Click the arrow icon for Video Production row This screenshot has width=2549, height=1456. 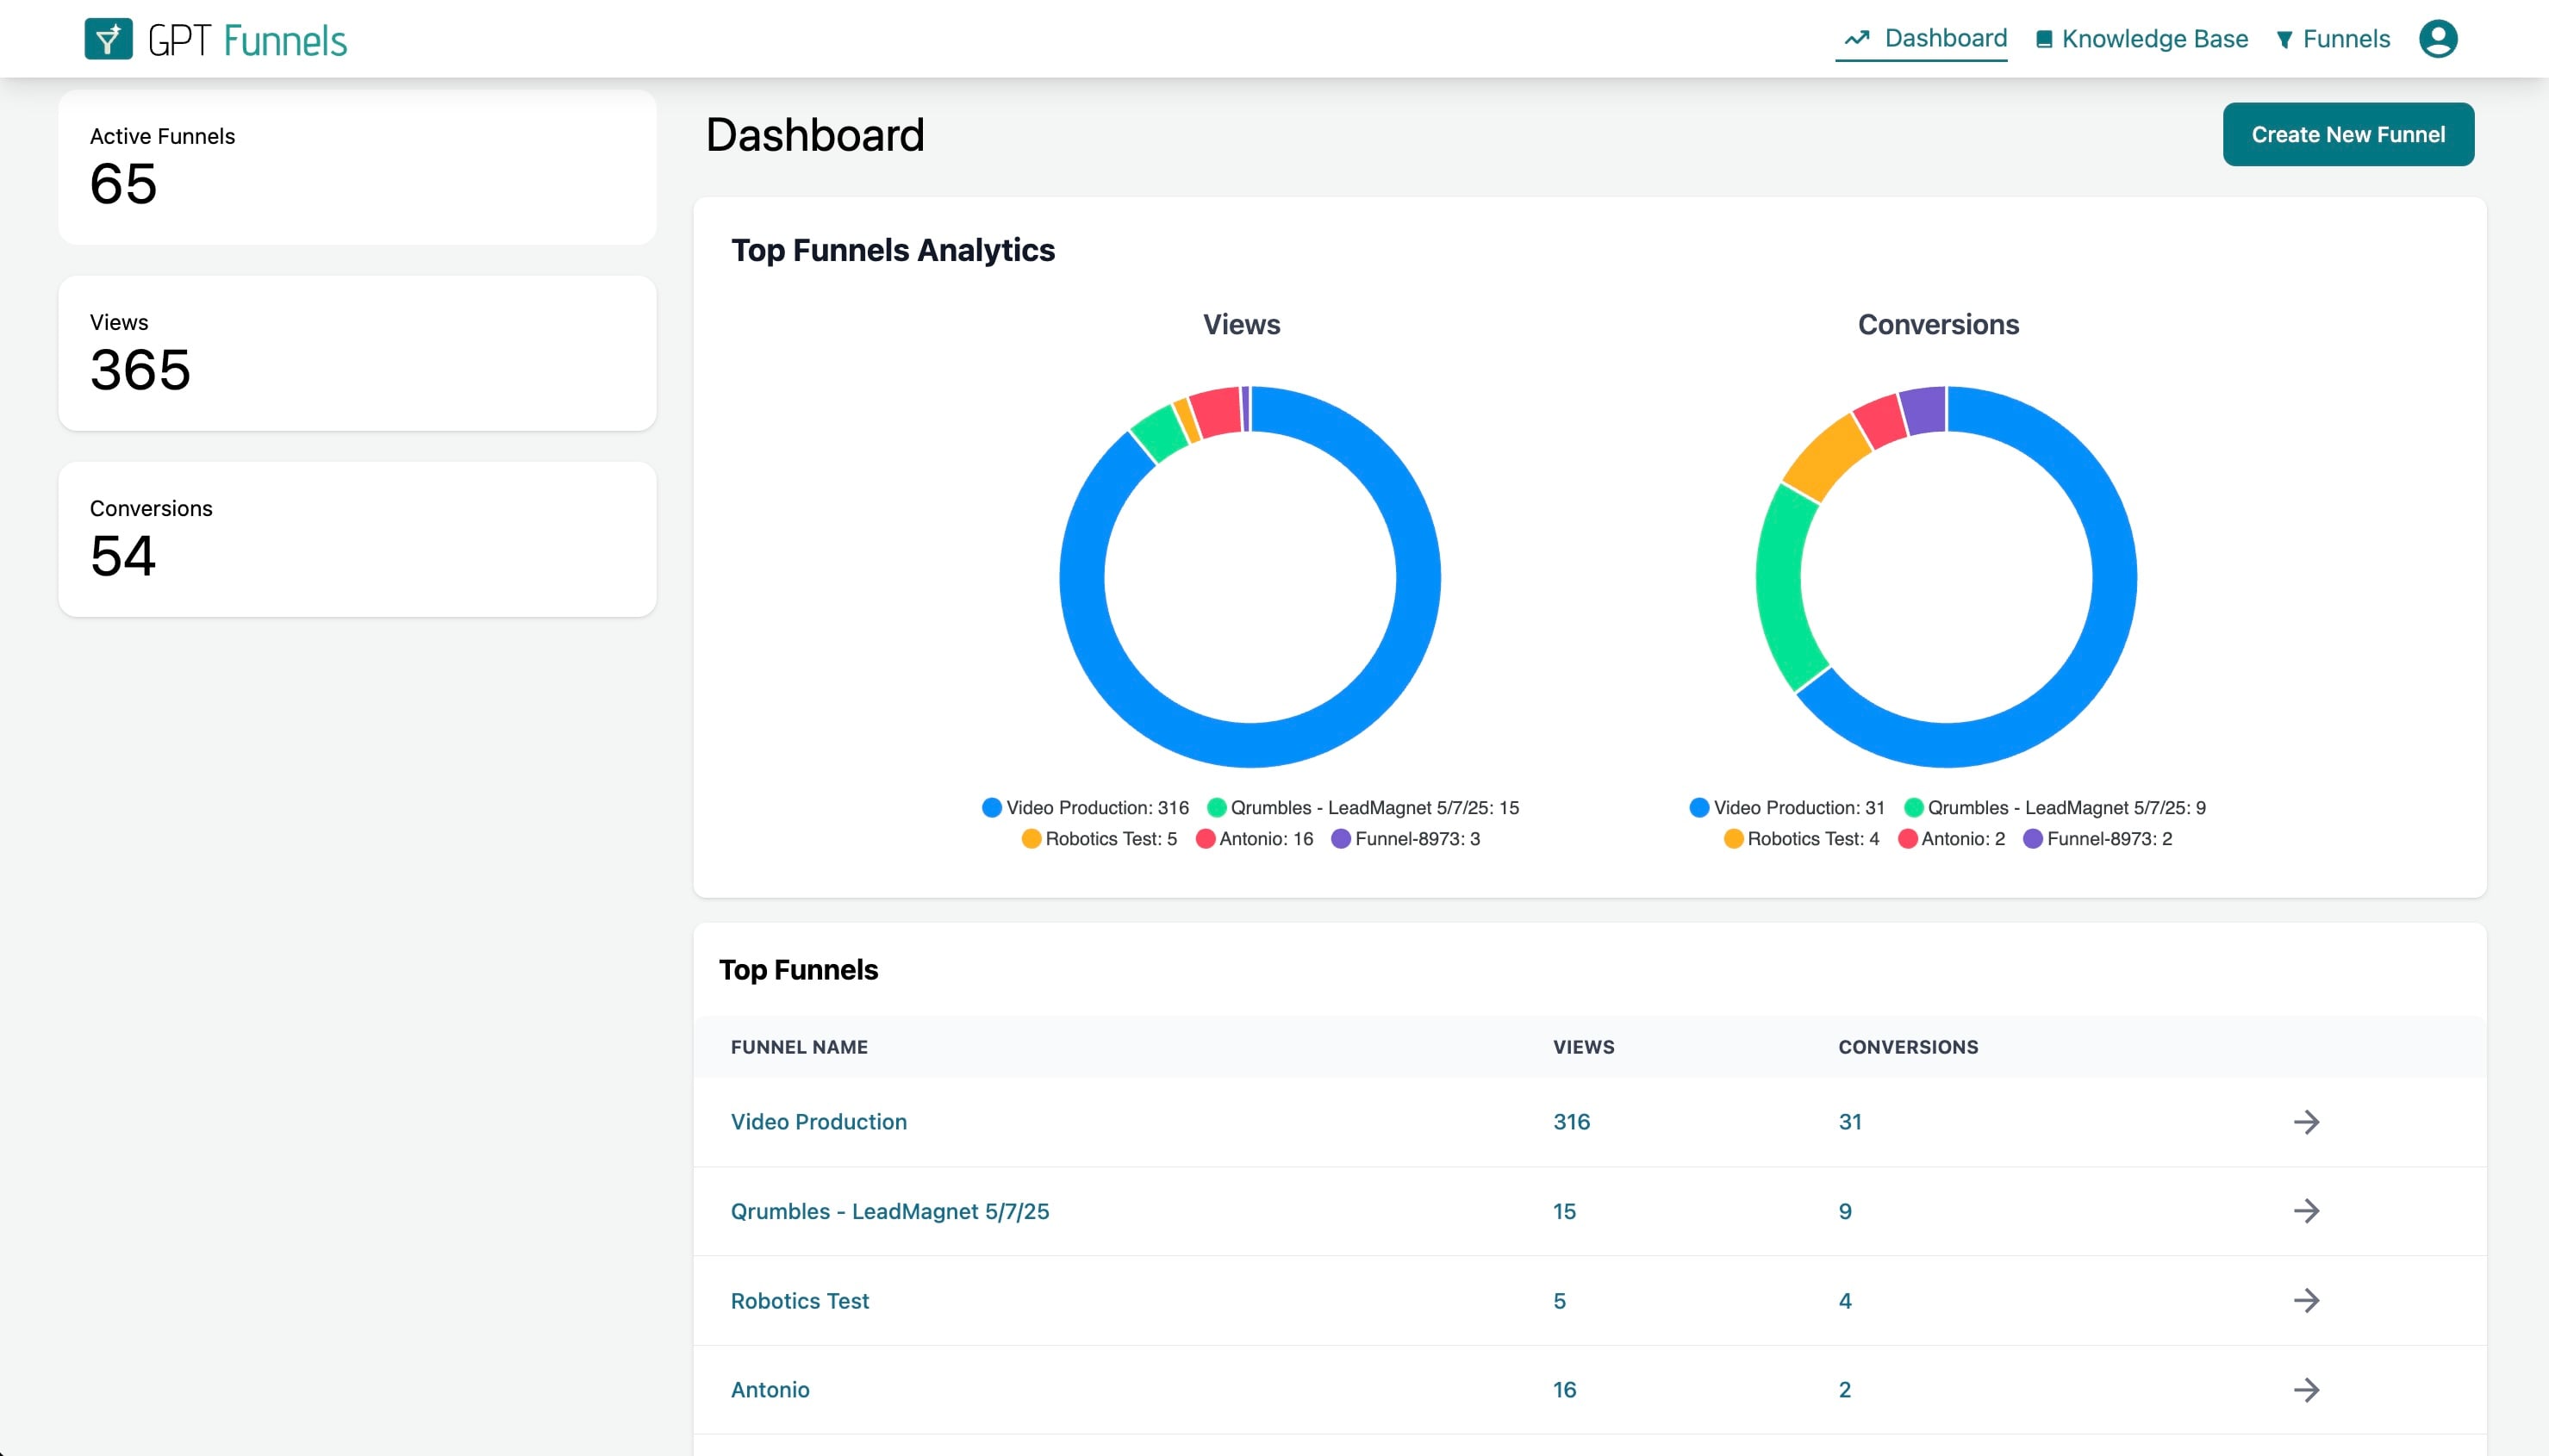2306,1121
